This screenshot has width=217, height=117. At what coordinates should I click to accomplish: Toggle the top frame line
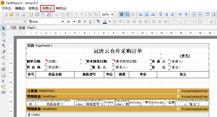pyautogui.click(x=174, y=22)
